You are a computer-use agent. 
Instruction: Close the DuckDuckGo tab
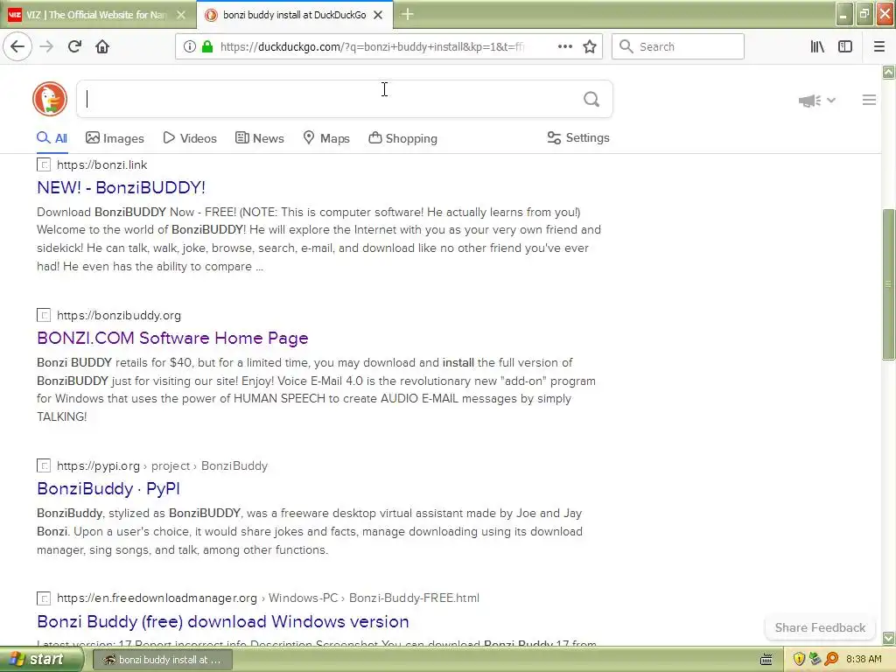tap(378, 15)
